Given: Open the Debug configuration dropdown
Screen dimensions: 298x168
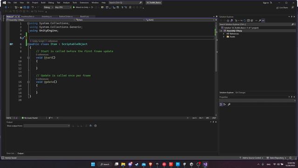Looking at the screenshot, I should click(x=48, y=7).
